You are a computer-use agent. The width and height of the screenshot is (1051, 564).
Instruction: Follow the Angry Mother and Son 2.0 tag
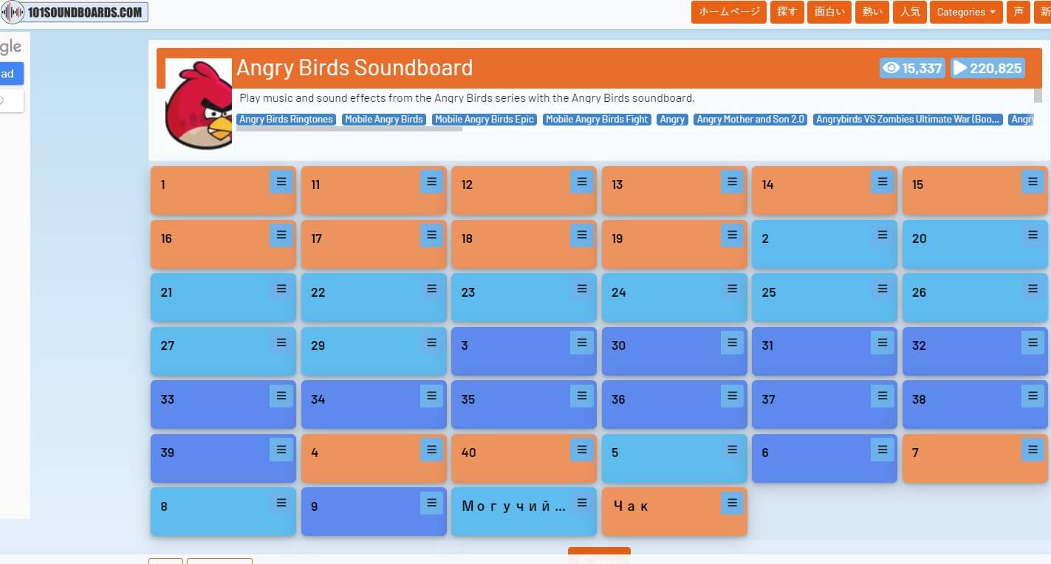[750, 120]
